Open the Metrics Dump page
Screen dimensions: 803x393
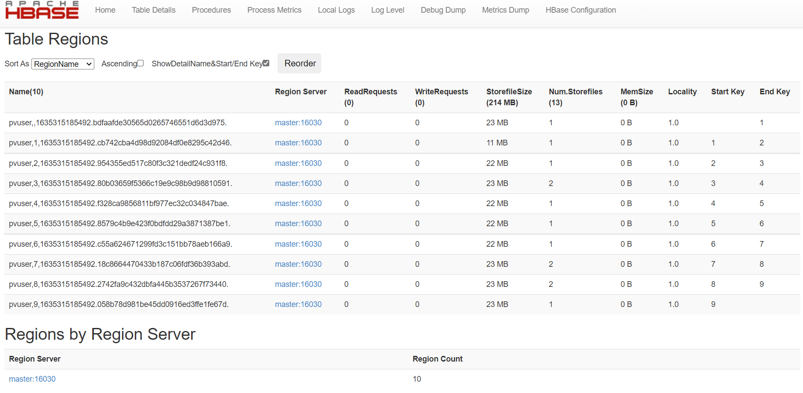[505, 10]
